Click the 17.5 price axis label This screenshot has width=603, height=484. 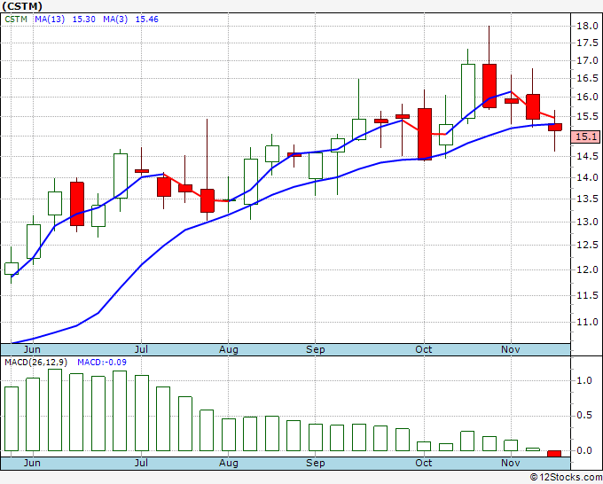coord(587,43)
